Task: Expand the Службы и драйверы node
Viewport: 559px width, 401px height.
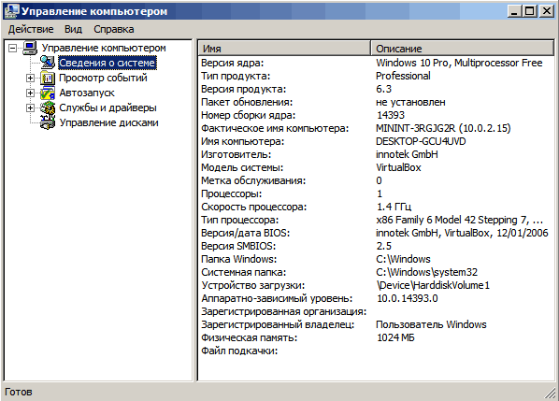Action: point(30,107)
